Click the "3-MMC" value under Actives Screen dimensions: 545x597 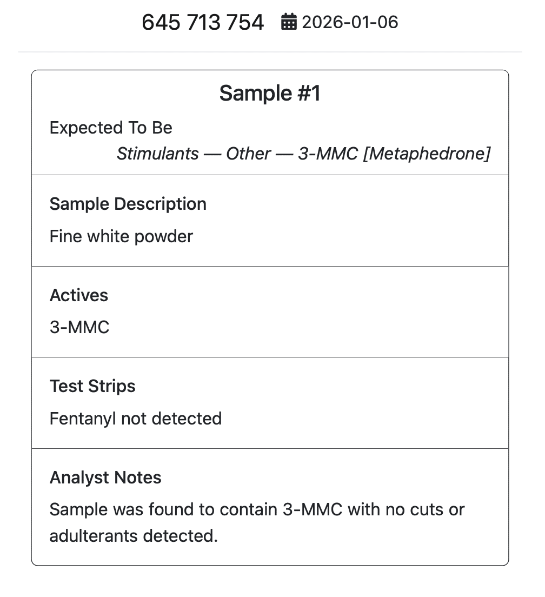79,328
